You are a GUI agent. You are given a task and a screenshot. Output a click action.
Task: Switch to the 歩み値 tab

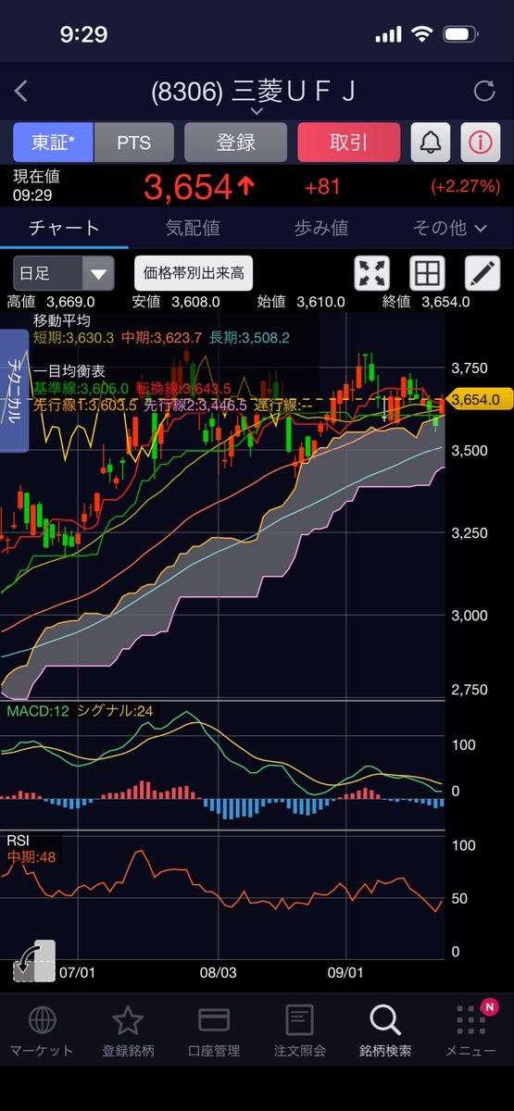pos(320,227)
